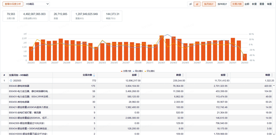Screen dimensions: 276x135
Task: Sort by 箱量 column arrows
Action: 272,75
